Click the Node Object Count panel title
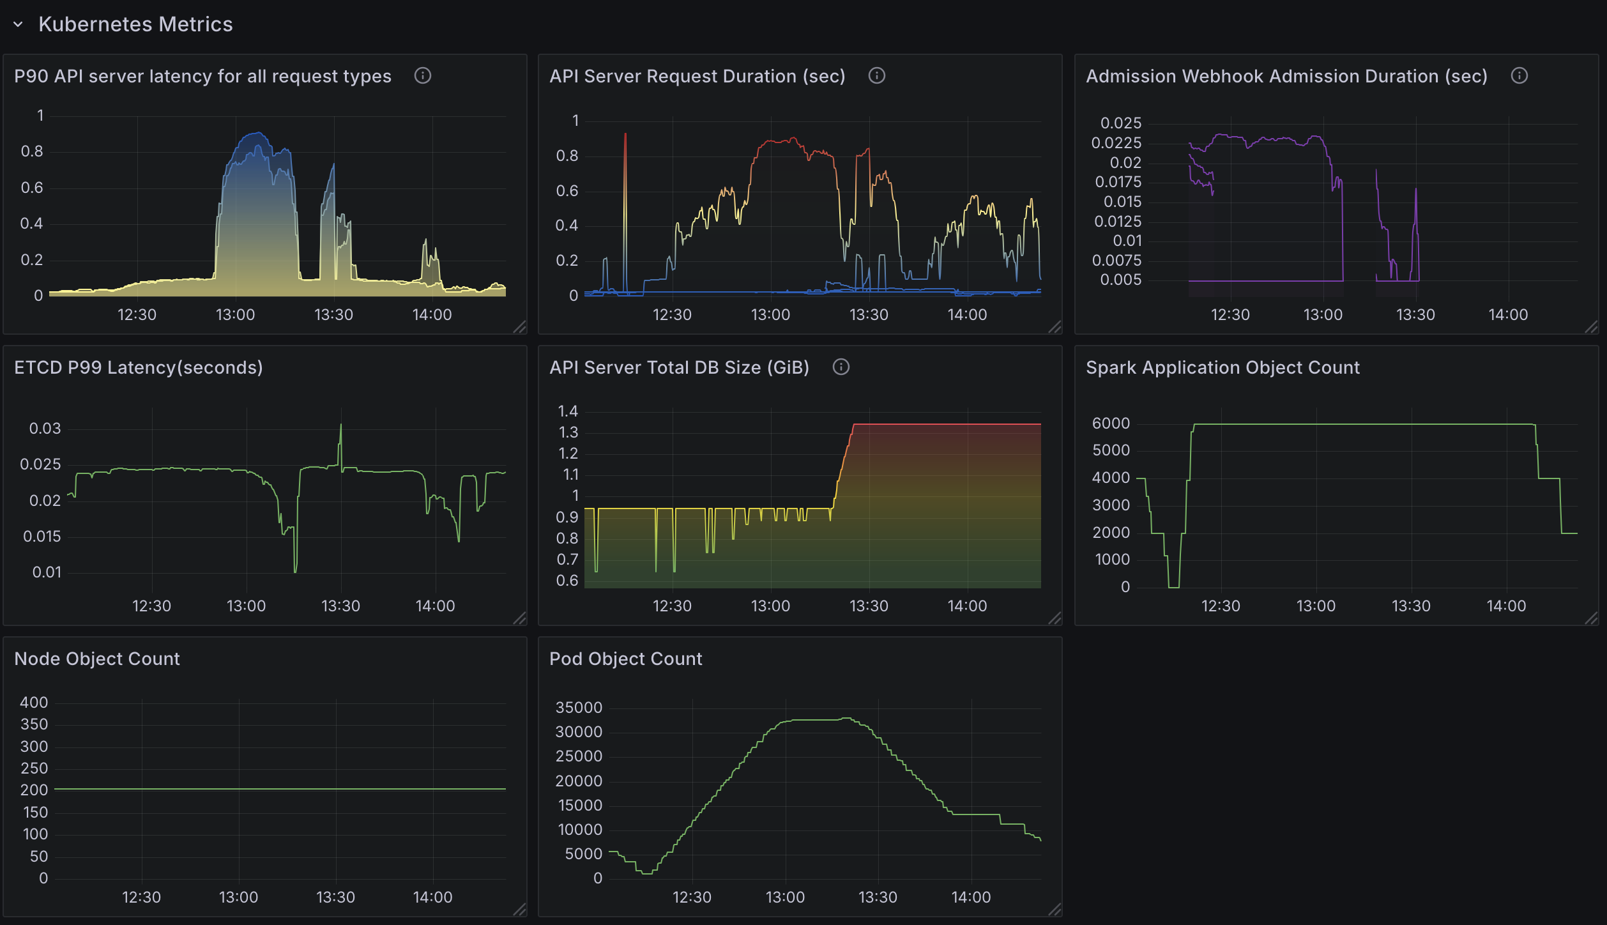This screenshot has height=925, width=1607. (x=97, y=658)
